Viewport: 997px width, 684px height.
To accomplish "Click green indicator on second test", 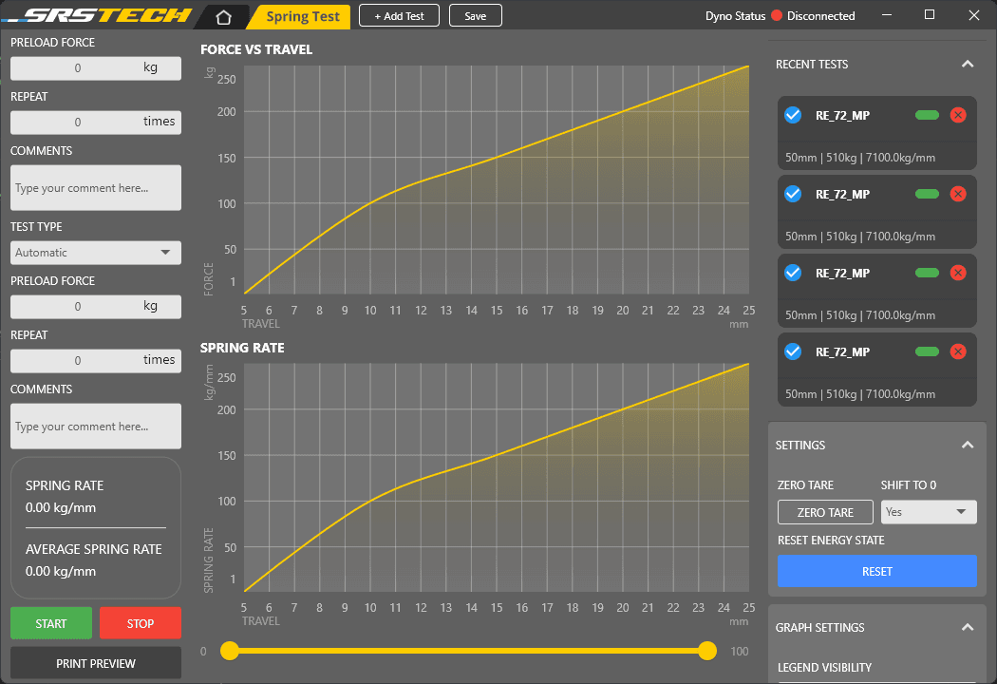I will (x=927, y=194).
